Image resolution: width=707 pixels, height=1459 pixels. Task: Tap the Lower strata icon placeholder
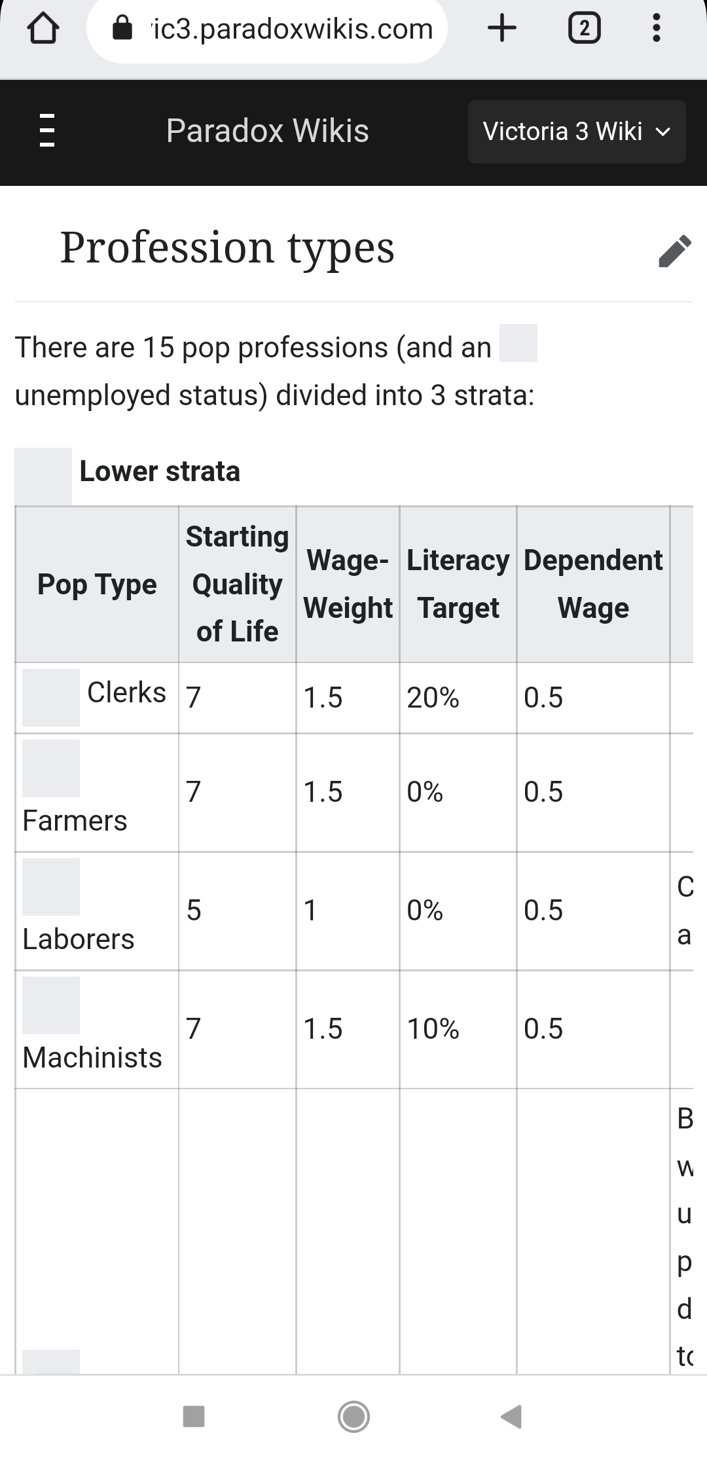[43, 476]
